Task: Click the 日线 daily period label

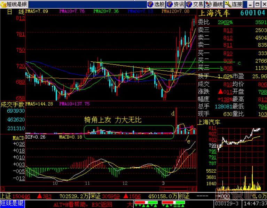Action: pyautogui.click(x=15, y=11)
